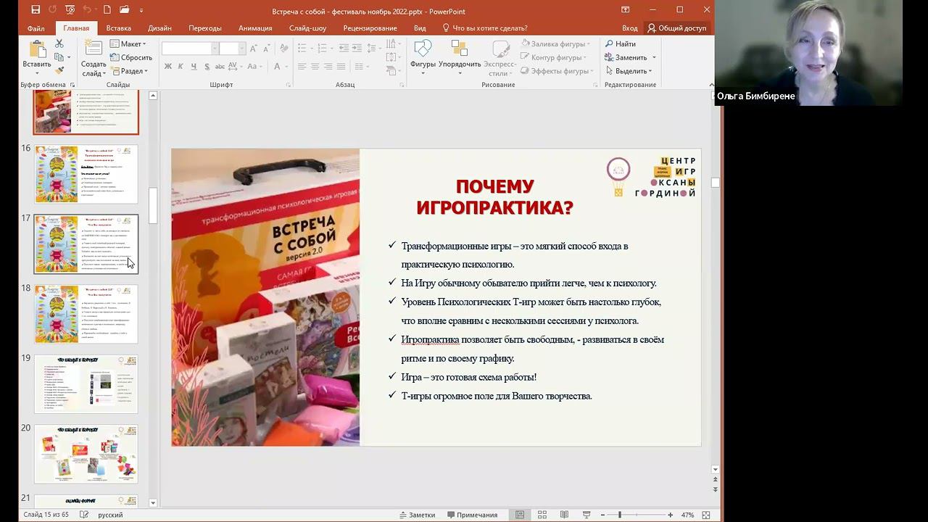Increase the list indent level
The image size is (928, 522).
coord(358,49)
